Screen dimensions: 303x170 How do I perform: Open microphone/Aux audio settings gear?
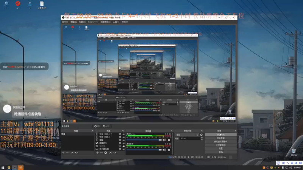click(x=169, y=140)
